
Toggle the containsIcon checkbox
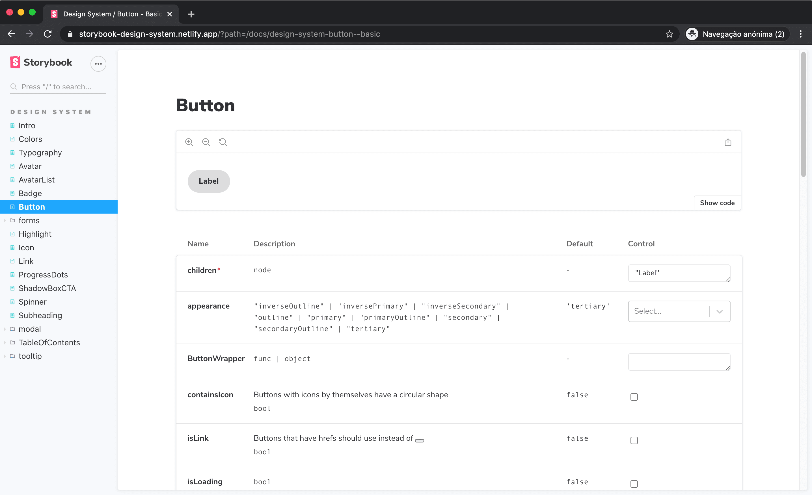634,397
